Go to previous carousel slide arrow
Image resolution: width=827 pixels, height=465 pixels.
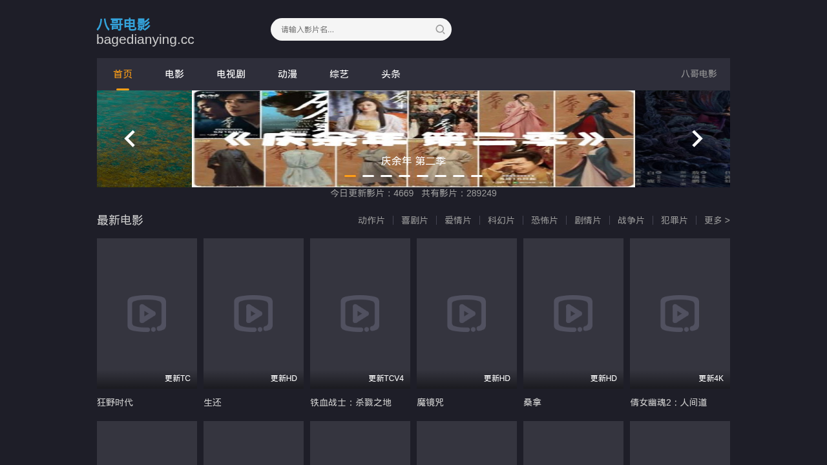(x=130, y=139)
